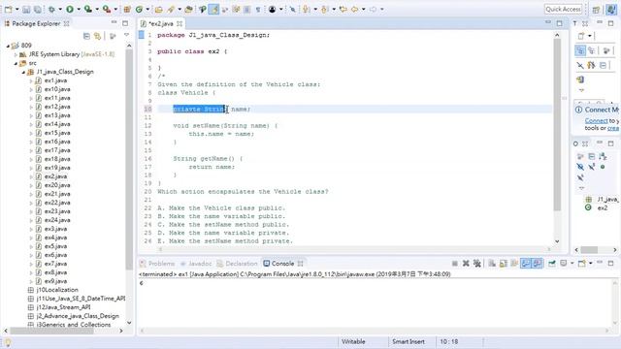Click the Previous Annotation arrow icon
The image size is (621, 349).
point(325,9)
